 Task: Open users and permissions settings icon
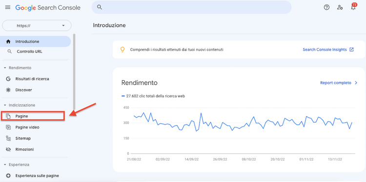click(x=340, y=7)
